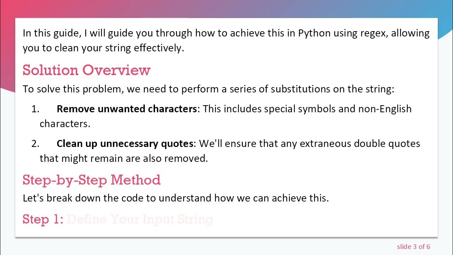Screen dimensions: 453x255
Task: Click the "To solve this problem" sentence
Action: [208, 89]
